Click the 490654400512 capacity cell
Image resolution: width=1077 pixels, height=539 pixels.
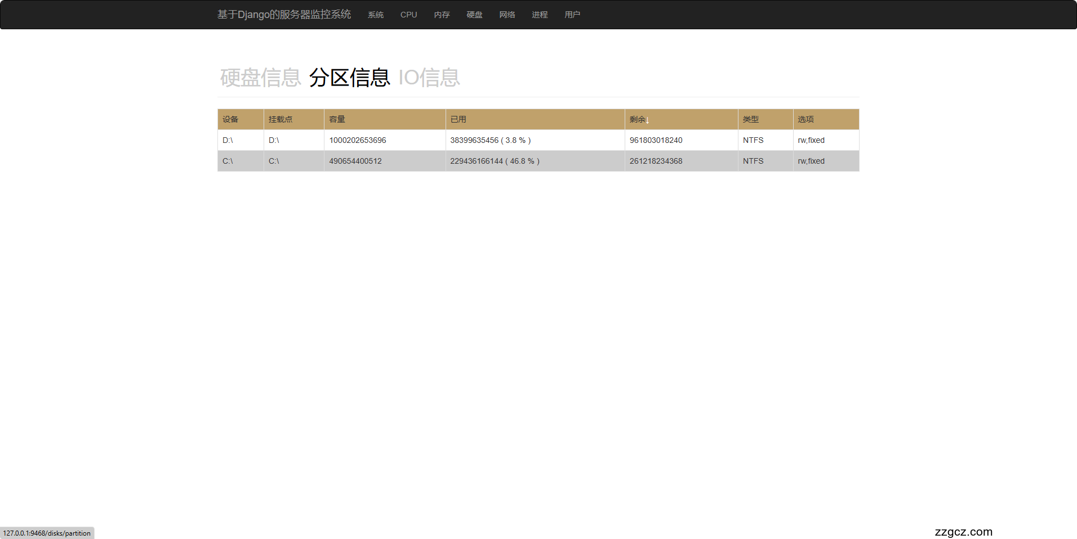point(355,161)
